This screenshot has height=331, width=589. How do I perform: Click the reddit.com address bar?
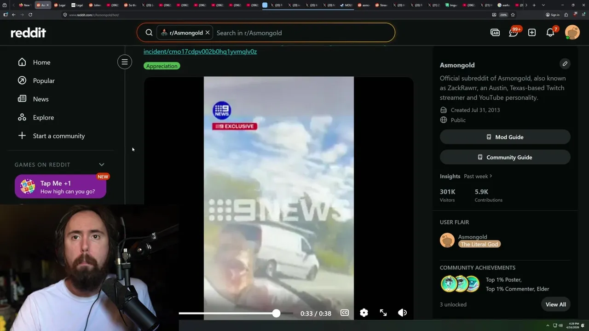click(x=276, y=15)
